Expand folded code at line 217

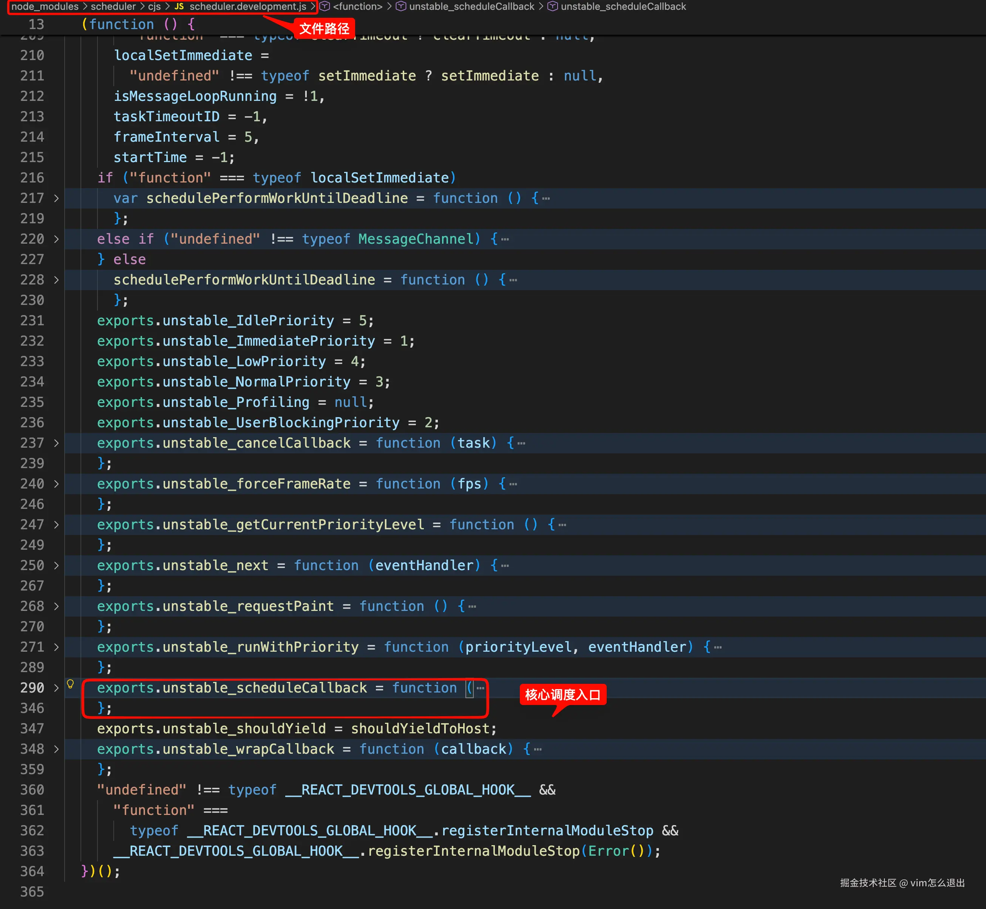56,198
